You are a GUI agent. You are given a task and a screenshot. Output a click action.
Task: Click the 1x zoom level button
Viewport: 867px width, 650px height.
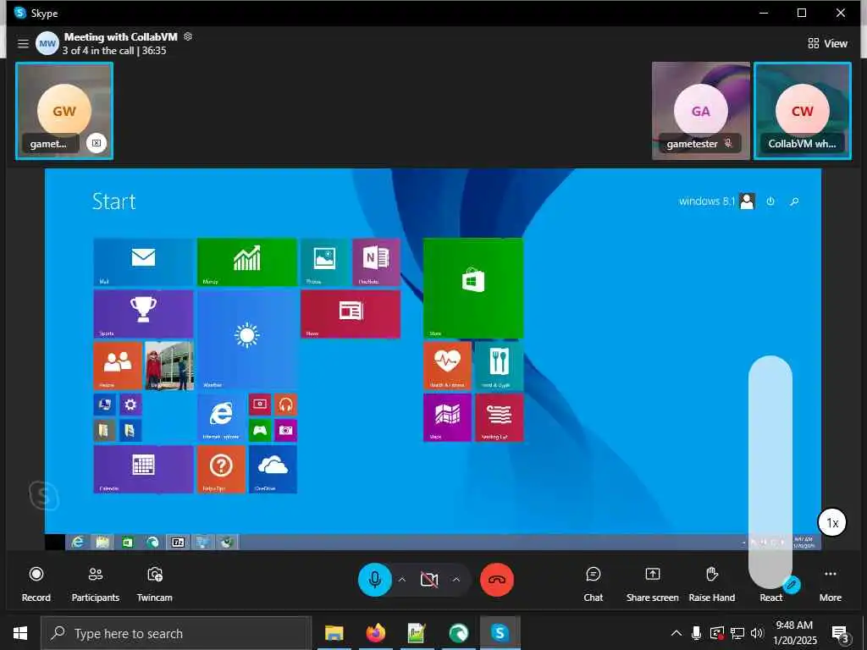[x=832, y=522]
